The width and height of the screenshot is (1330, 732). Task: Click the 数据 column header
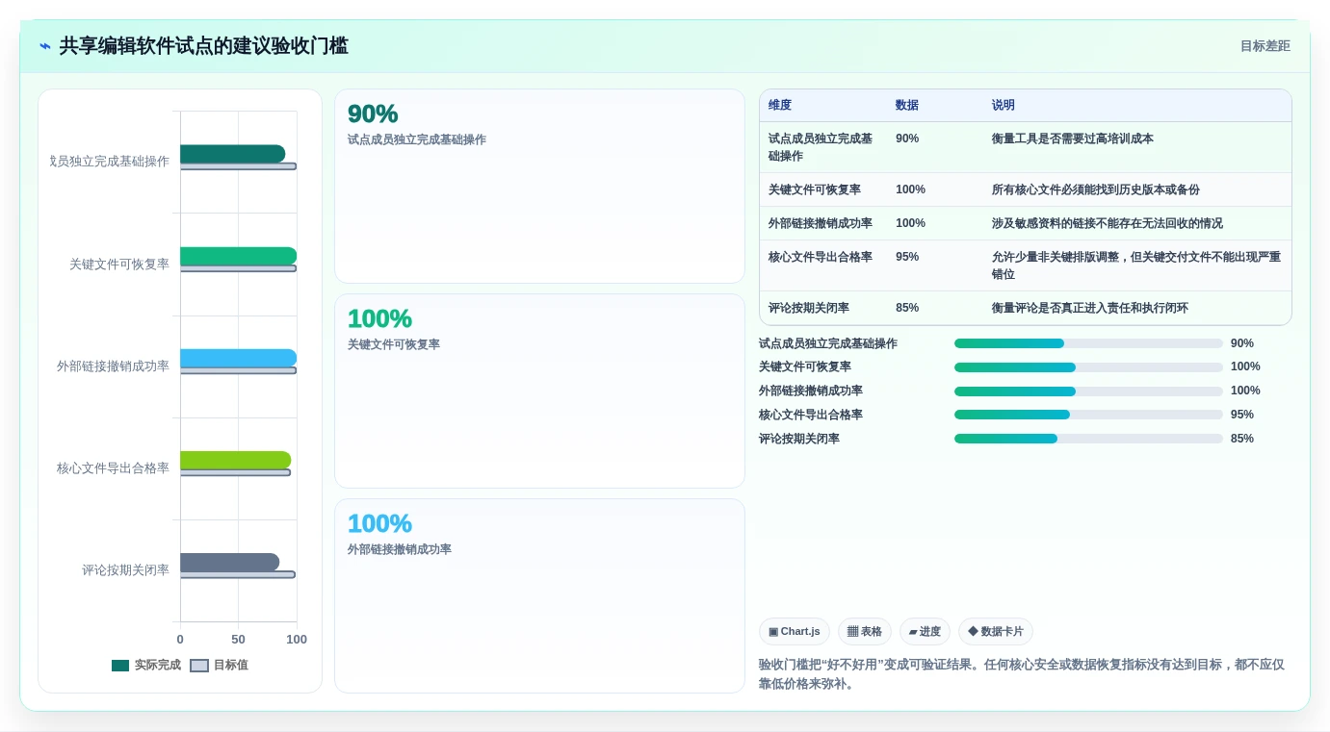pos(907,105)
